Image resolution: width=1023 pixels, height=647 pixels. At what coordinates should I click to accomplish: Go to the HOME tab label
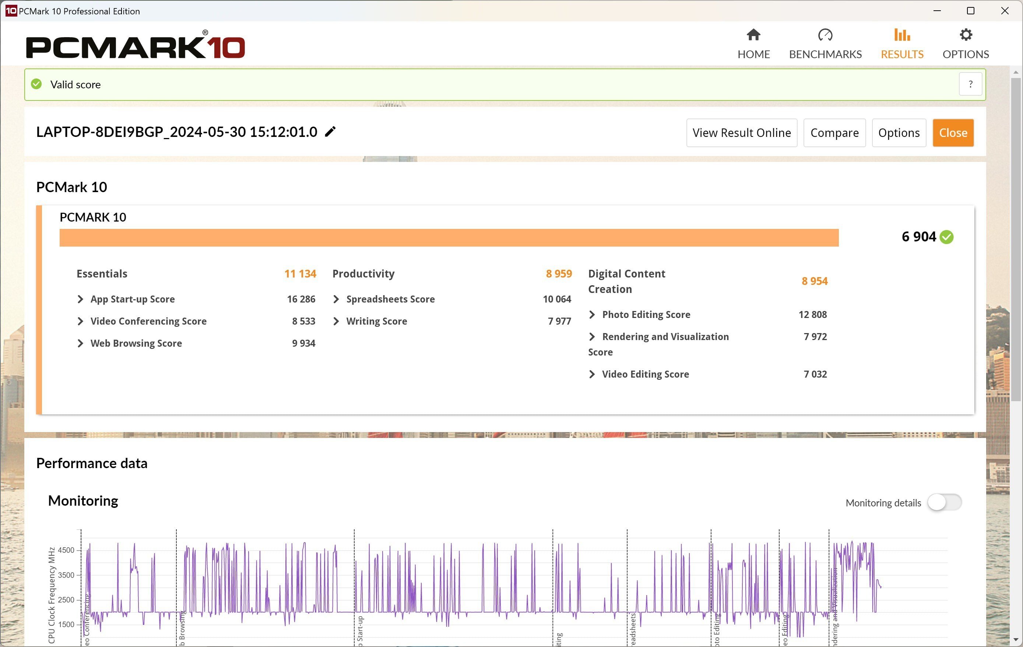click(x=753, y=54)
